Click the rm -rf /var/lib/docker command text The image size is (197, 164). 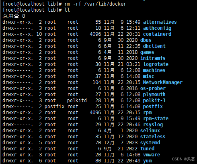pos(95,4)
